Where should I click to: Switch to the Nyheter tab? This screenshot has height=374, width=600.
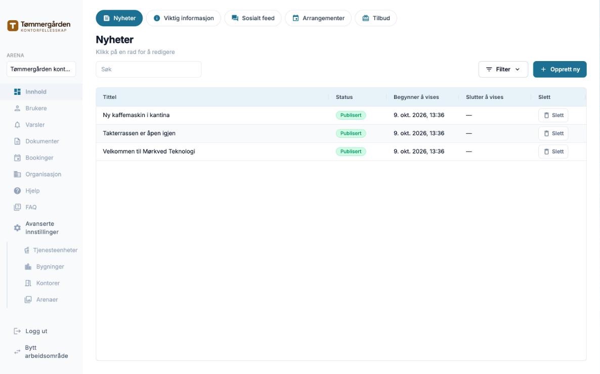[119, 18]
